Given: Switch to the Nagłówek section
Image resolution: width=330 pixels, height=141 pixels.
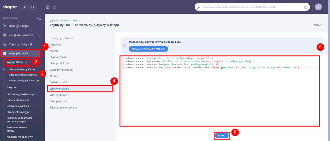Looking at the screenshot, I should pyautogui.click(x=56, y=44).
